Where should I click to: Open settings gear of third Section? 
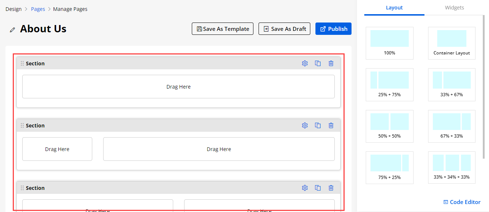coord(305,188)
